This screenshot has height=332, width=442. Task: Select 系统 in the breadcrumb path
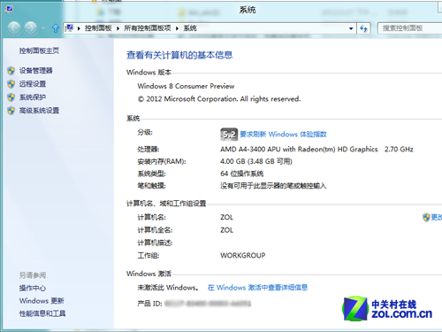[190, 28]
